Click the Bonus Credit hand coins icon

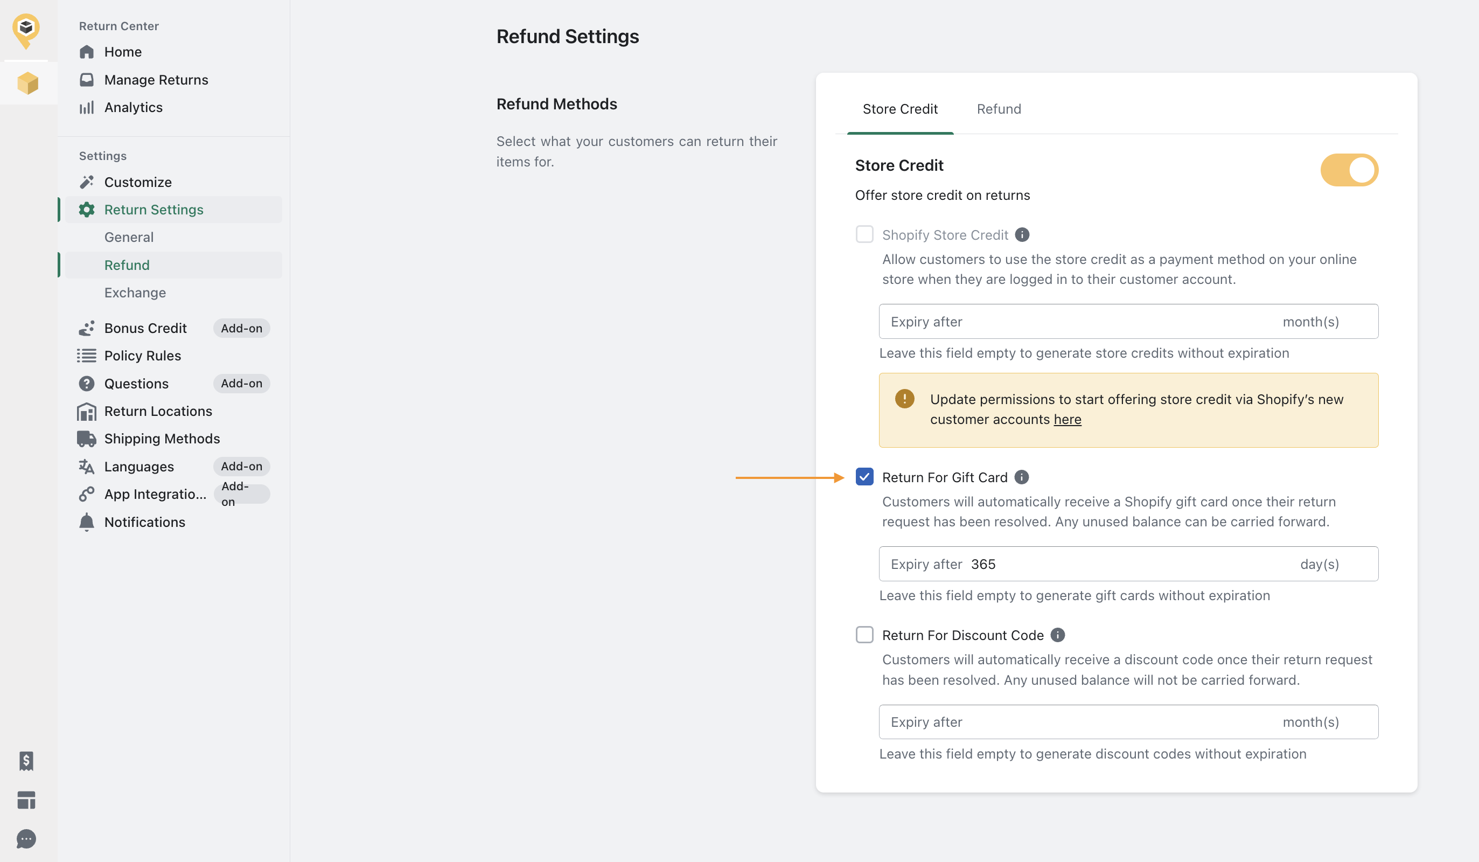[87, 328]
